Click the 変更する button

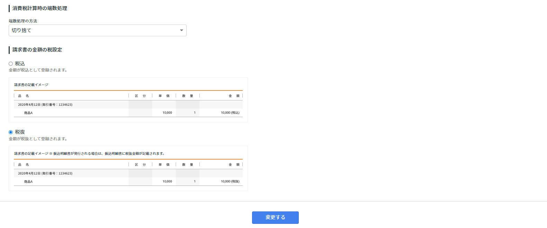[x=275, y=218]
